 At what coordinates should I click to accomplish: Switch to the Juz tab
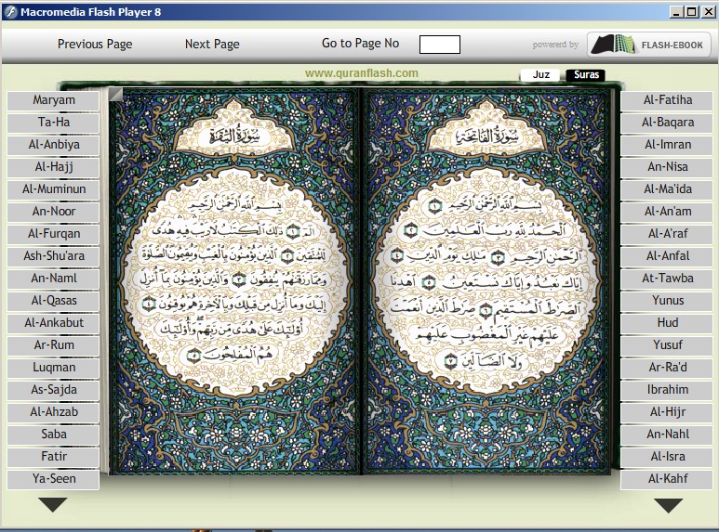(x=541, y=74)
